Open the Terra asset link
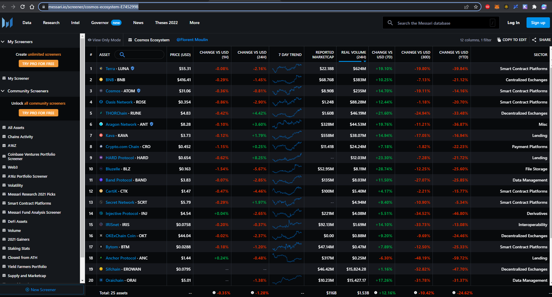Image resolution: width=552 pixels, height=297 pixels. [x=110, y=69]
